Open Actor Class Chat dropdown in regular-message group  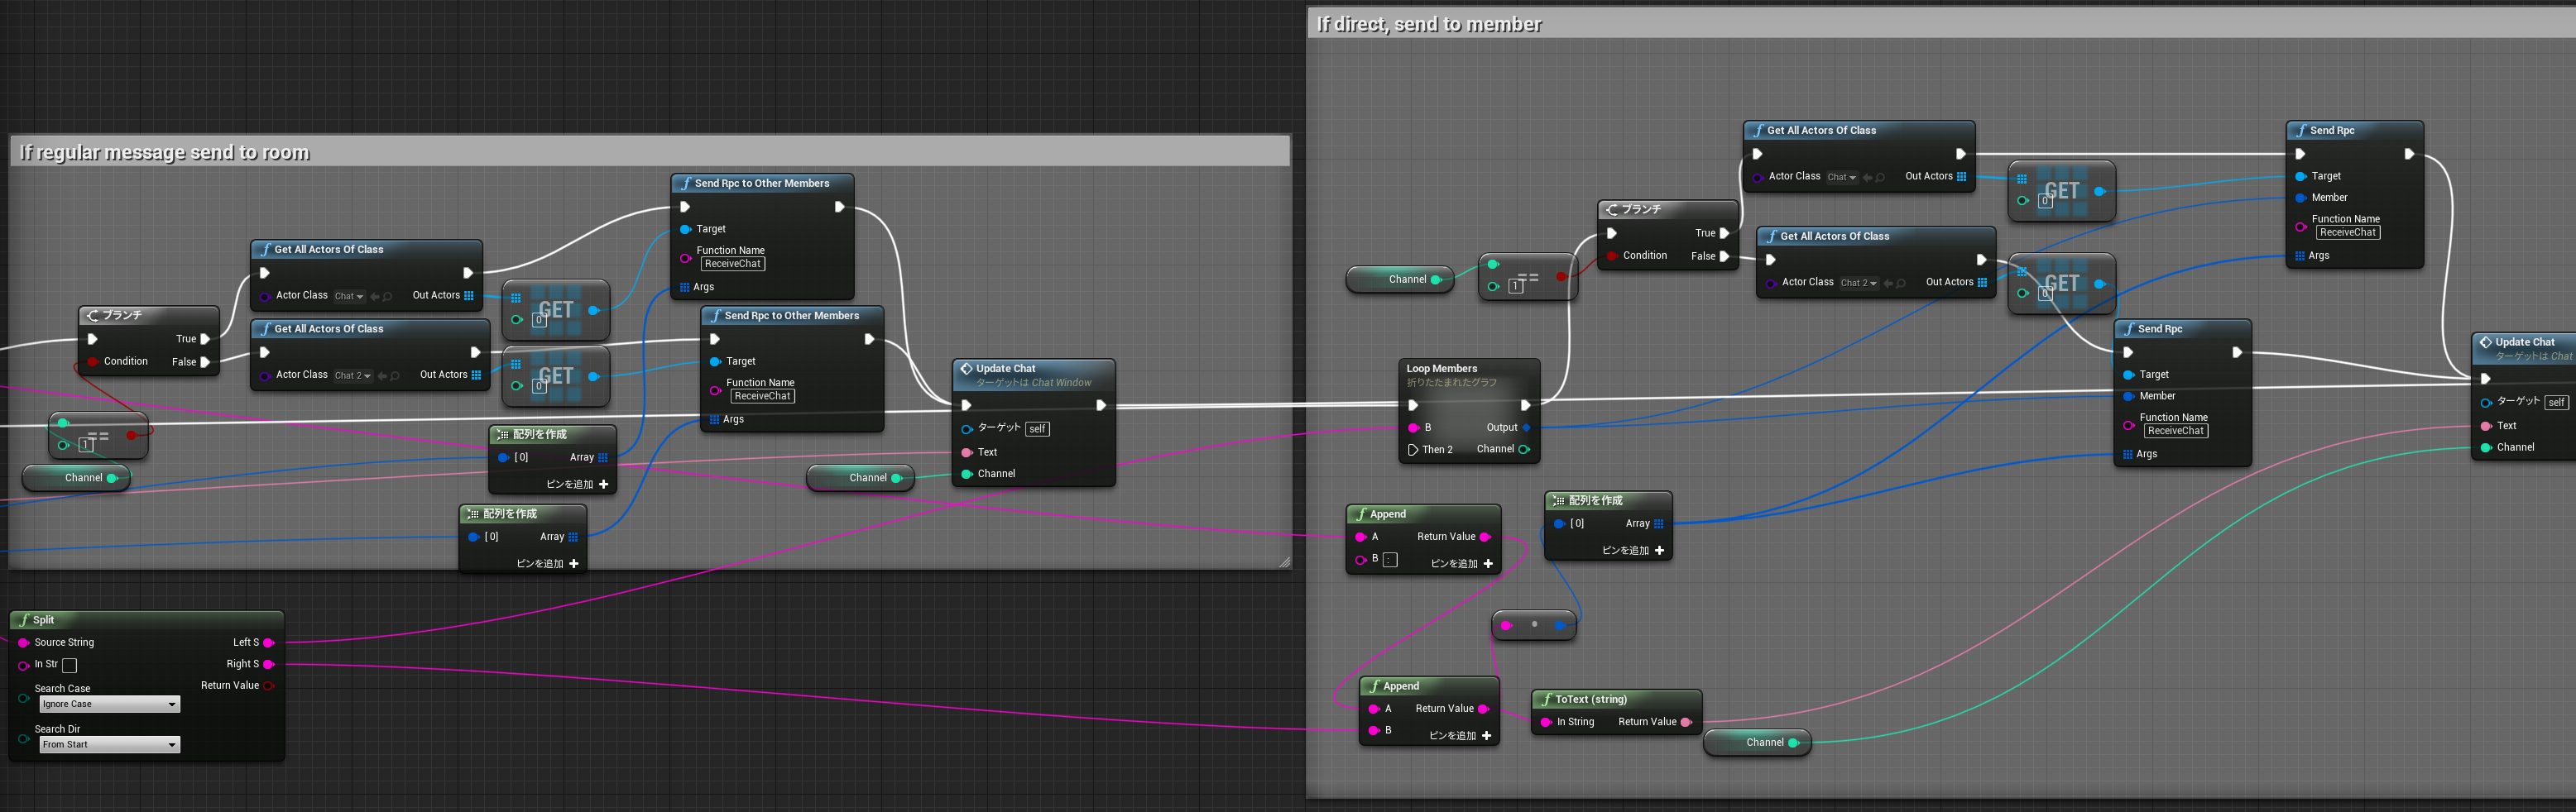349,297
